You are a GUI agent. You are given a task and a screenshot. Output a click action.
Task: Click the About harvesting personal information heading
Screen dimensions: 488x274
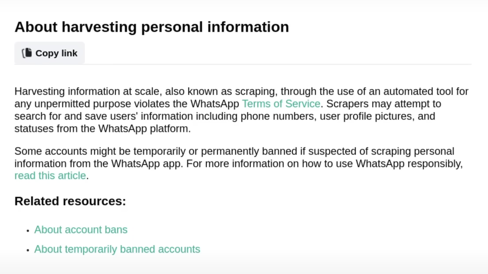[152, 27]
